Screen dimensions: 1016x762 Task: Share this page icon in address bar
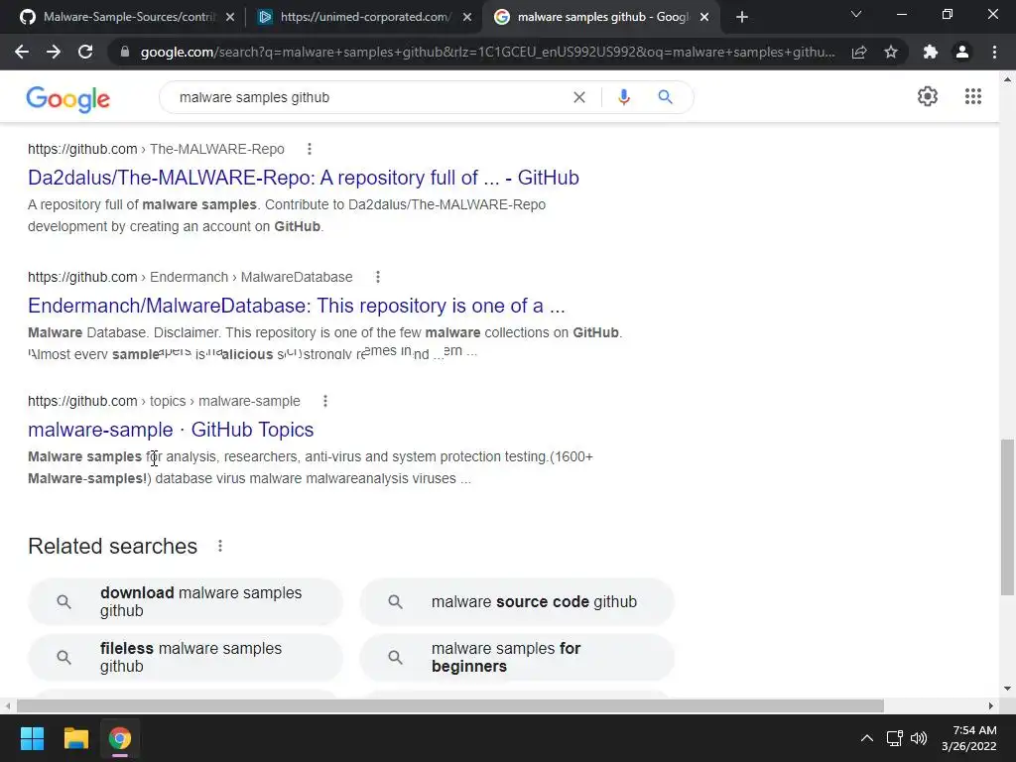[x=859, y=52]
